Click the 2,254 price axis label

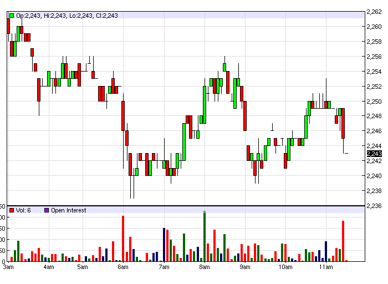click(374, 72)
